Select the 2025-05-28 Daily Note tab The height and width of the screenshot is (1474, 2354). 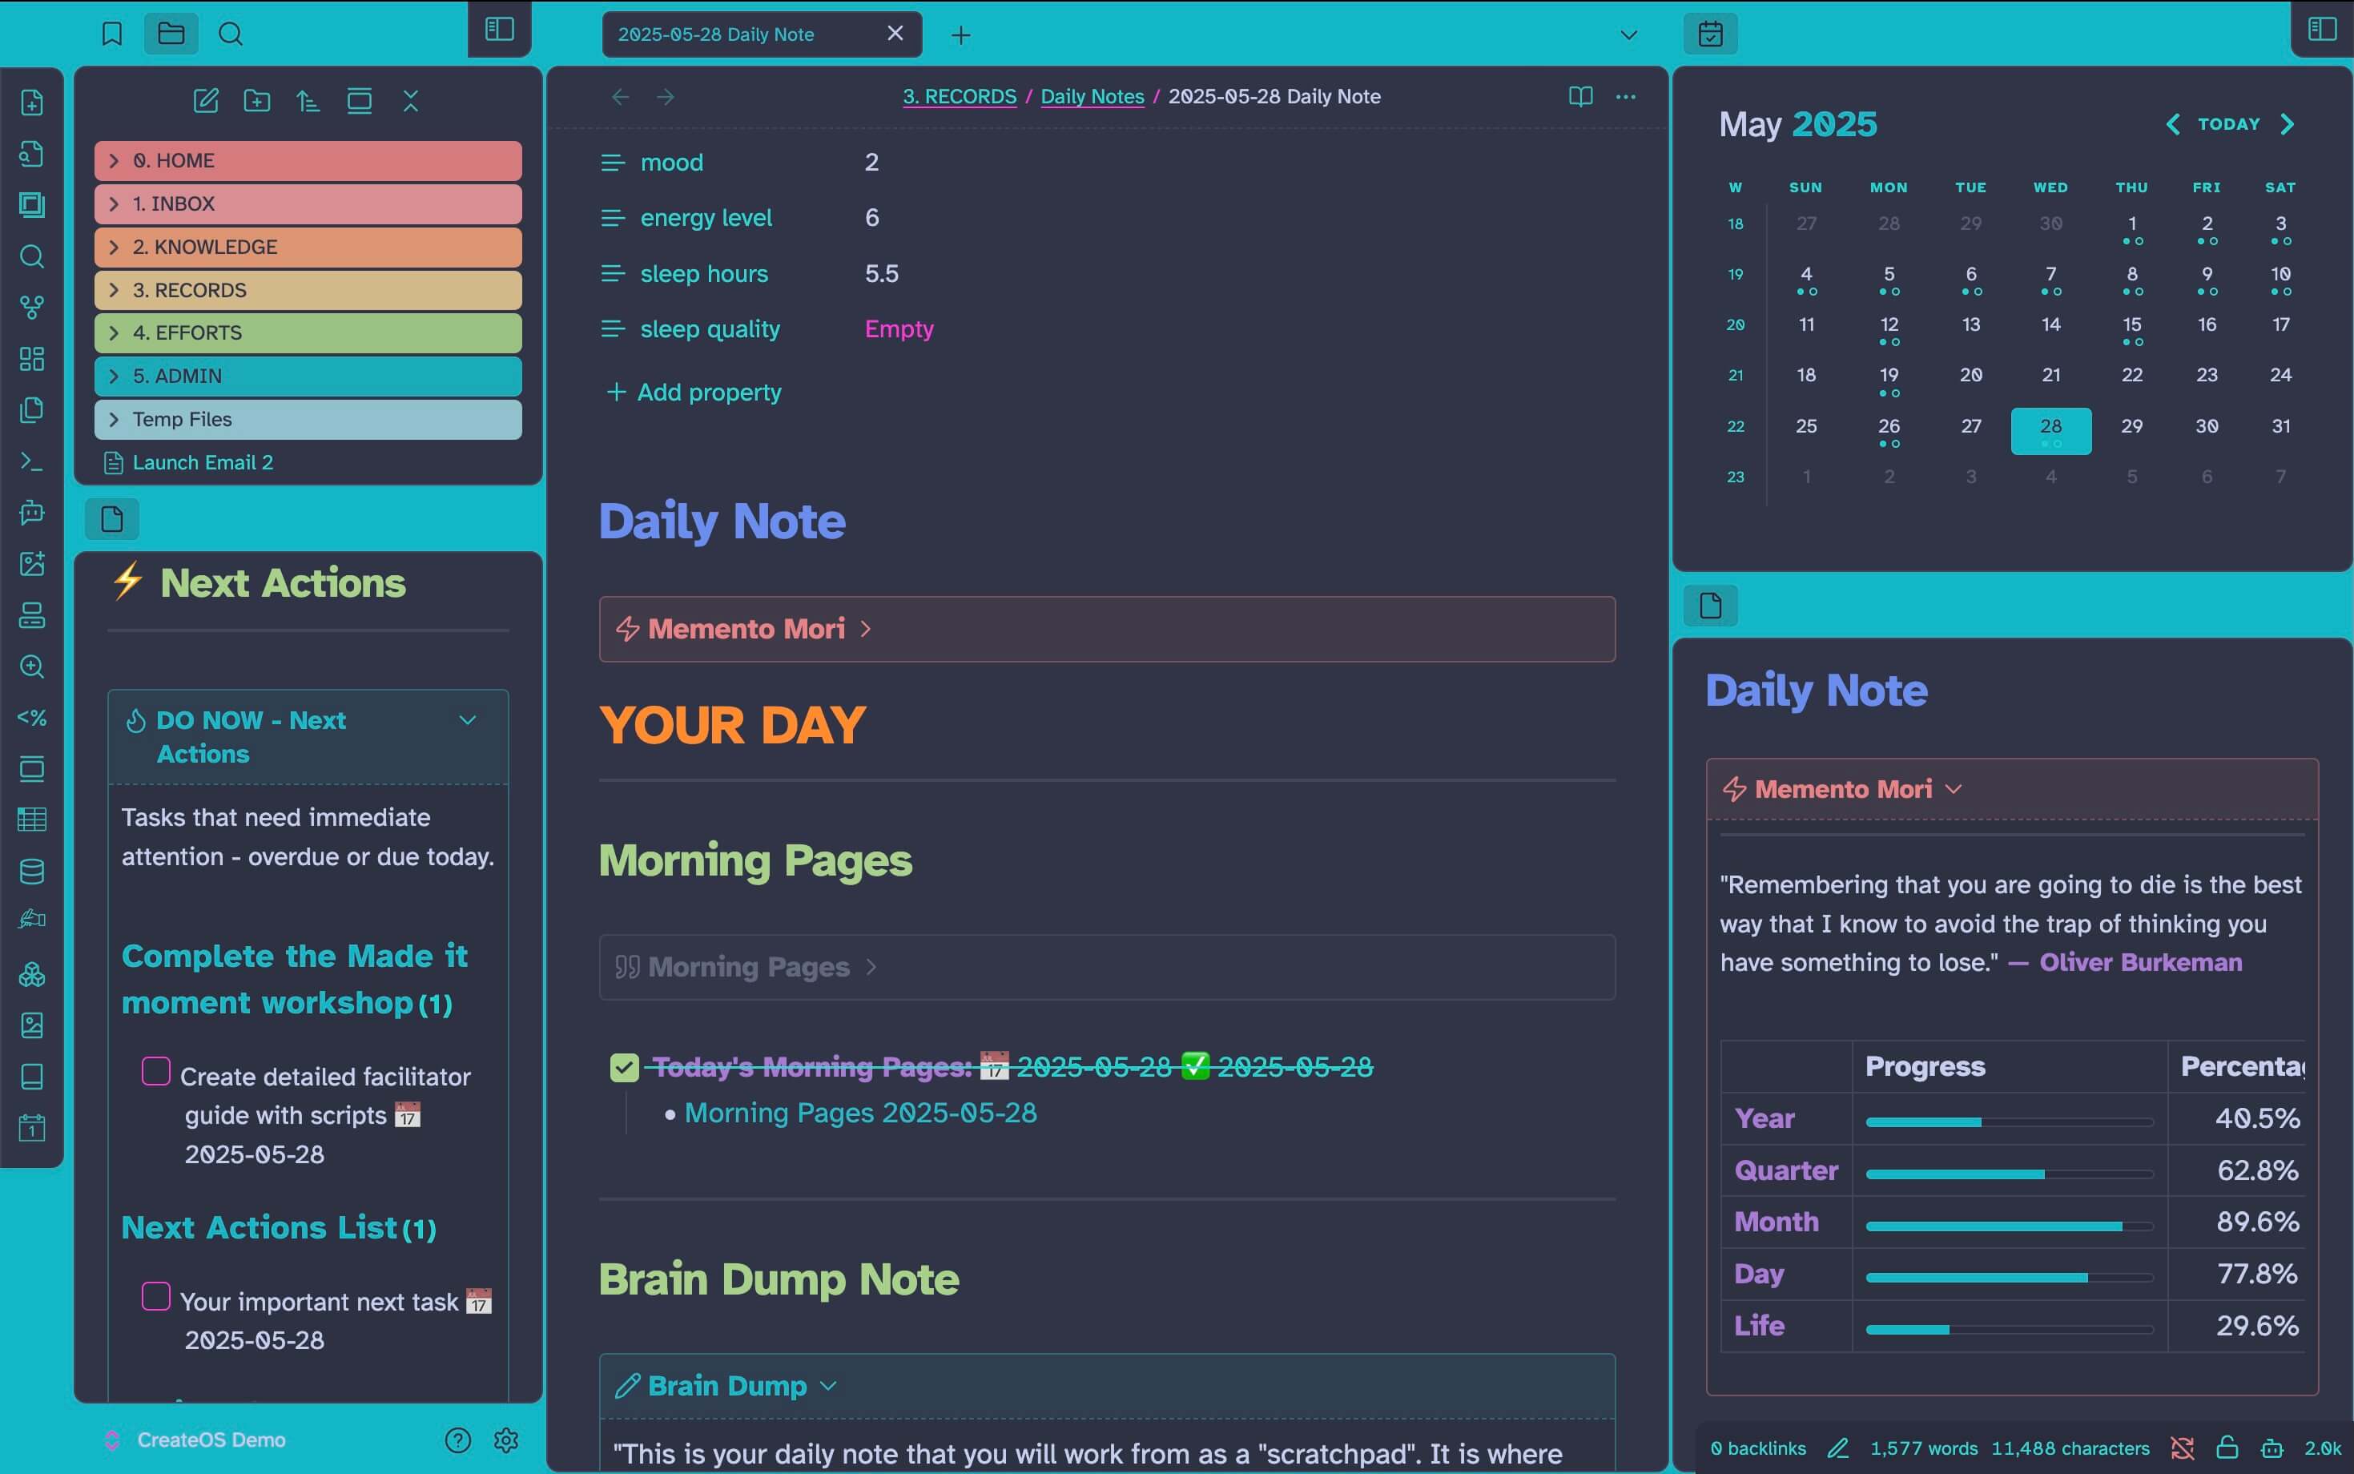715,34
